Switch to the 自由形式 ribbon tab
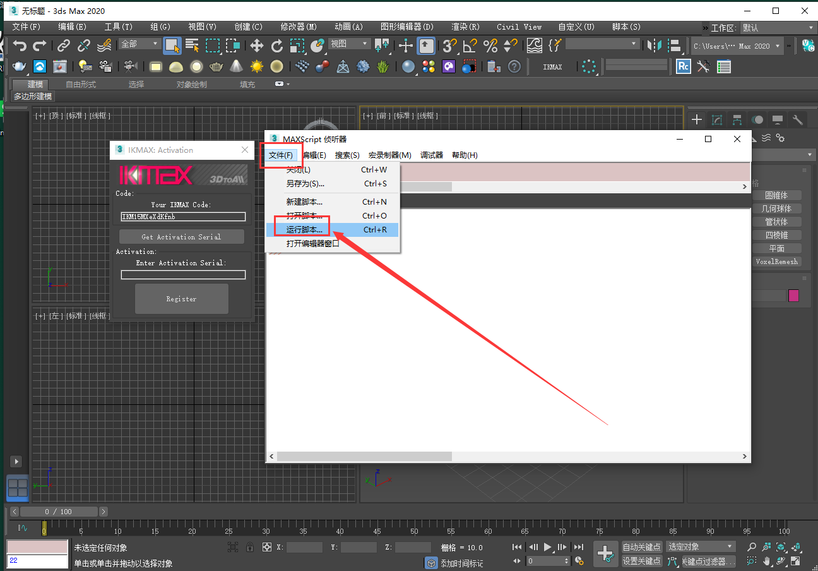 81,84
